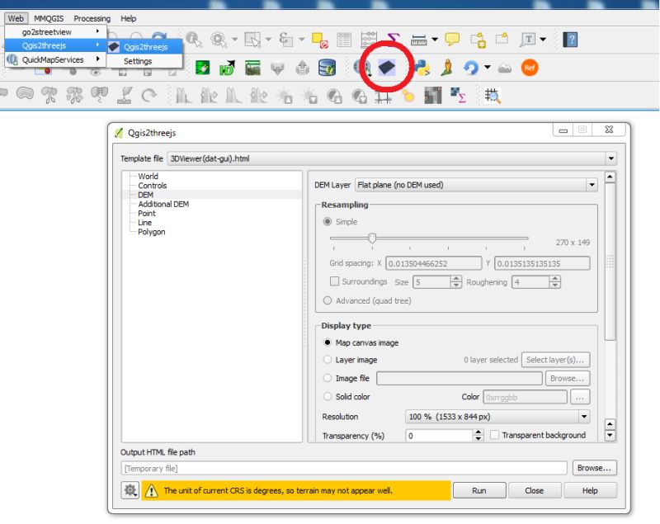660x524 pixels.
Task: Open the attribute table icon
Action: pyautogui.click(x=344, y=40)
